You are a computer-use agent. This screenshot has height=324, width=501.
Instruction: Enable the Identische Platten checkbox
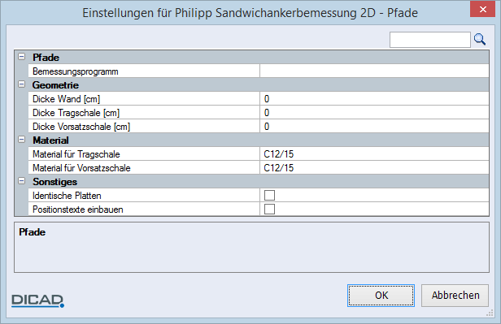[269, 195]
